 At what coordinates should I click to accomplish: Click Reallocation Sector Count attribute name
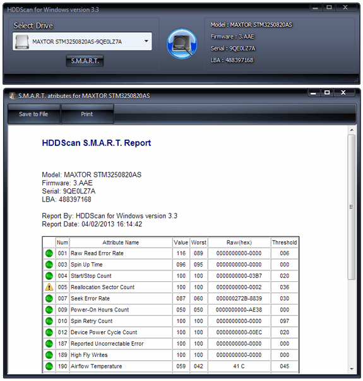tap(102, 287)
